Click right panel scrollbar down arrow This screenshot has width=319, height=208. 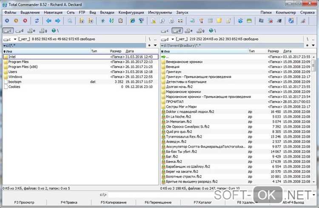pos(313,182)
